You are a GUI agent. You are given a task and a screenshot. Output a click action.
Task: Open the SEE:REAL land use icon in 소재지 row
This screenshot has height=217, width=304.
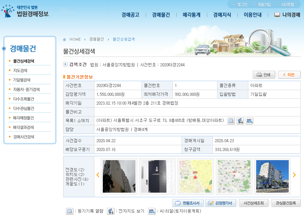pyautogui.click(x=249, y=121)
